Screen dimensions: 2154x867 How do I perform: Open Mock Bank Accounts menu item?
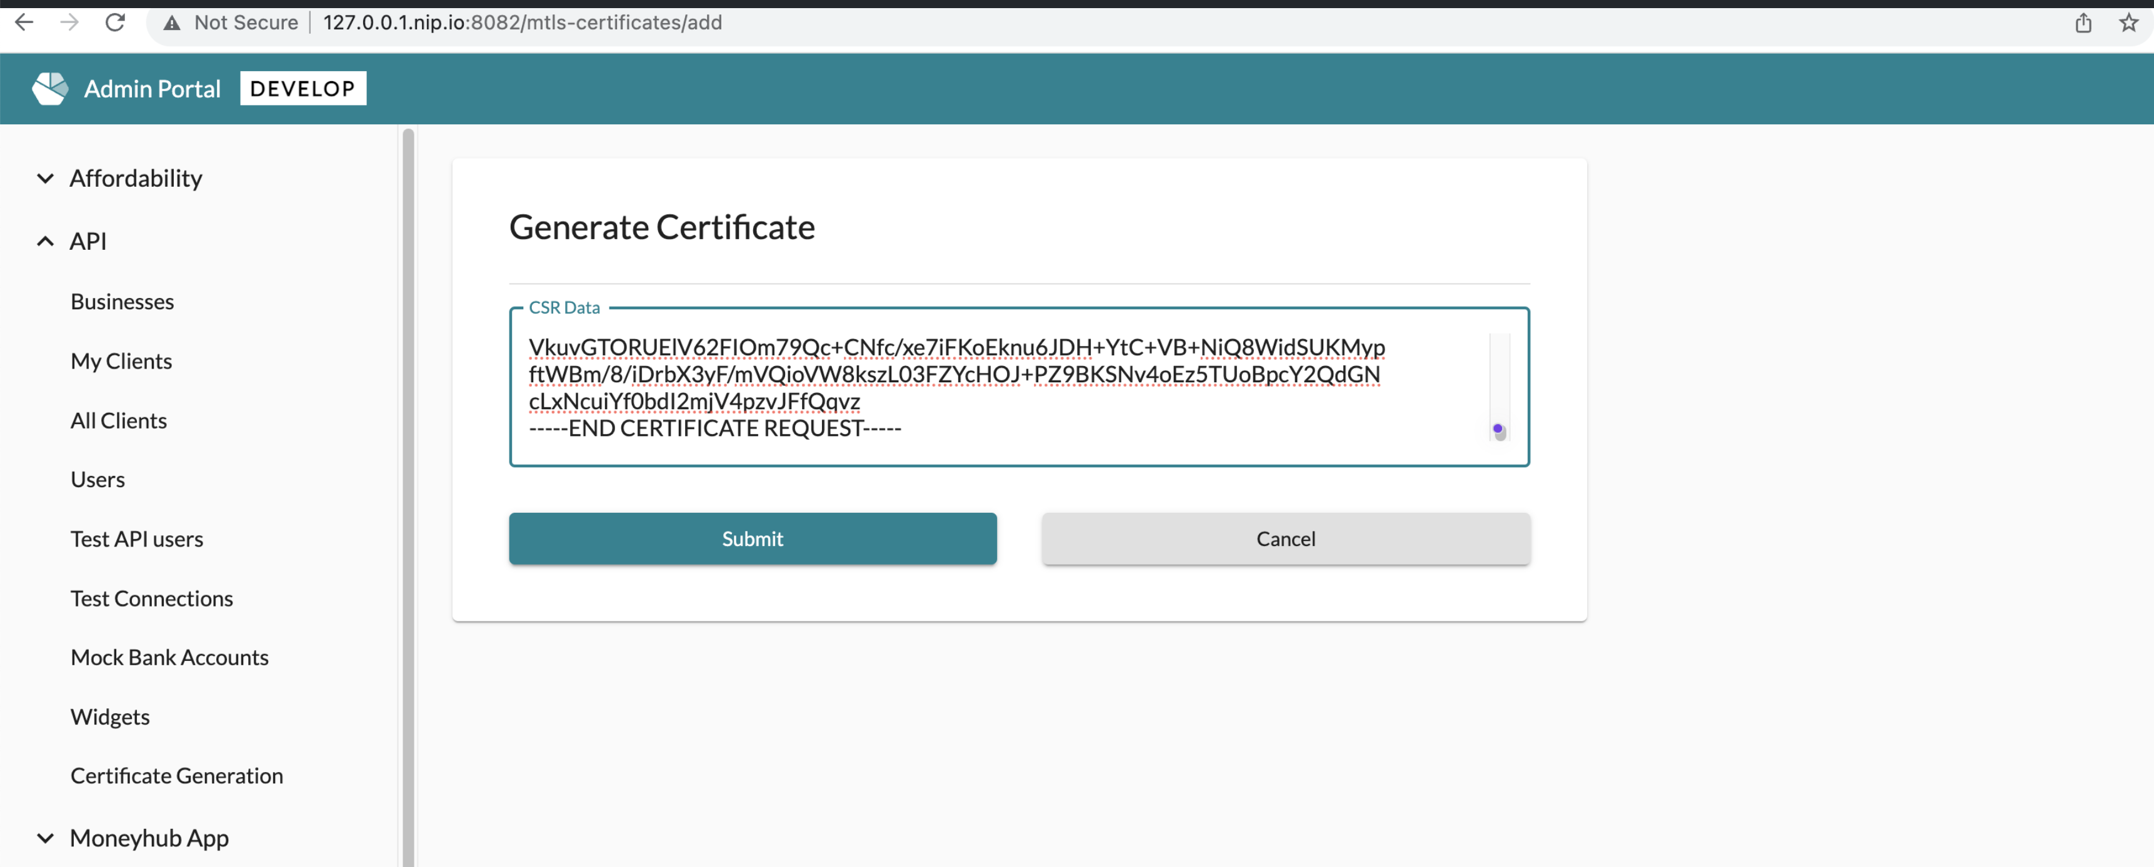[170, 657]
